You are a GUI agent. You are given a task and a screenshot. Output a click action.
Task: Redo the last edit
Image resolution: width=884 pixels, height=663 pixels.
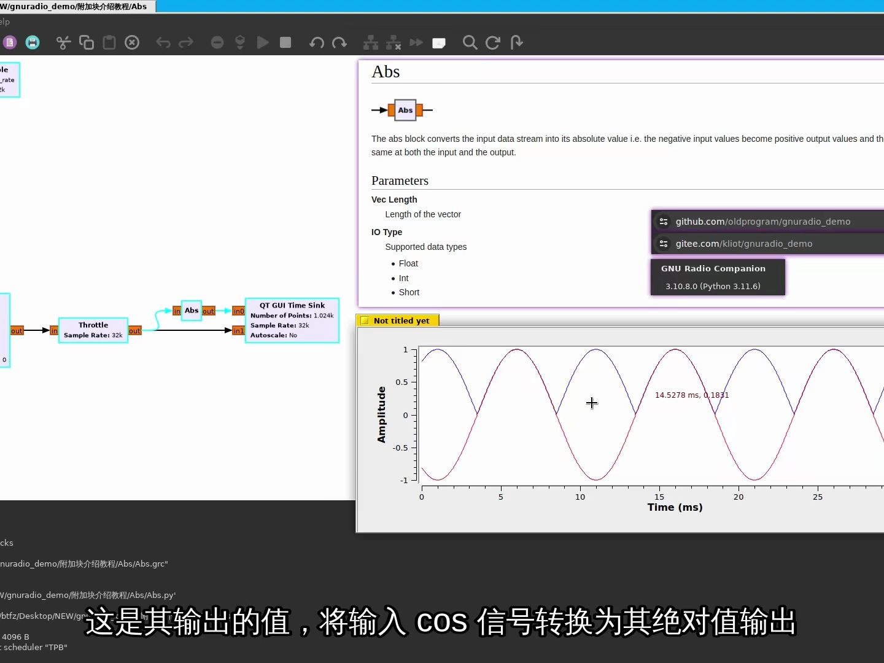point(186,42)
